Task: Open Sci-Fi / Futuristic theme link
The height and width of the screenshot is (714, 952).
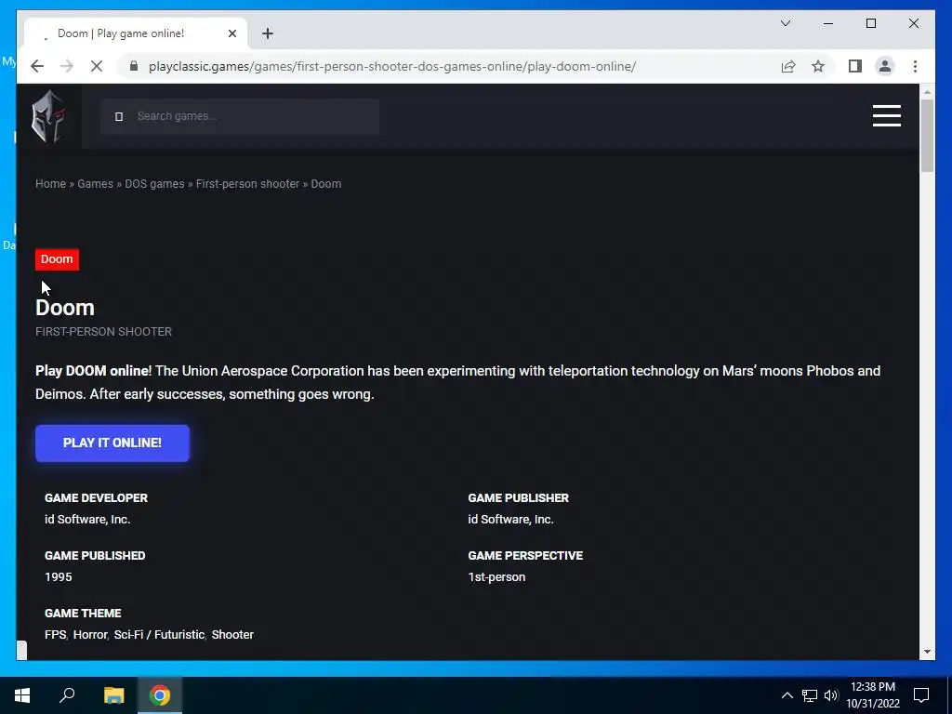Action: pos(159,634)
